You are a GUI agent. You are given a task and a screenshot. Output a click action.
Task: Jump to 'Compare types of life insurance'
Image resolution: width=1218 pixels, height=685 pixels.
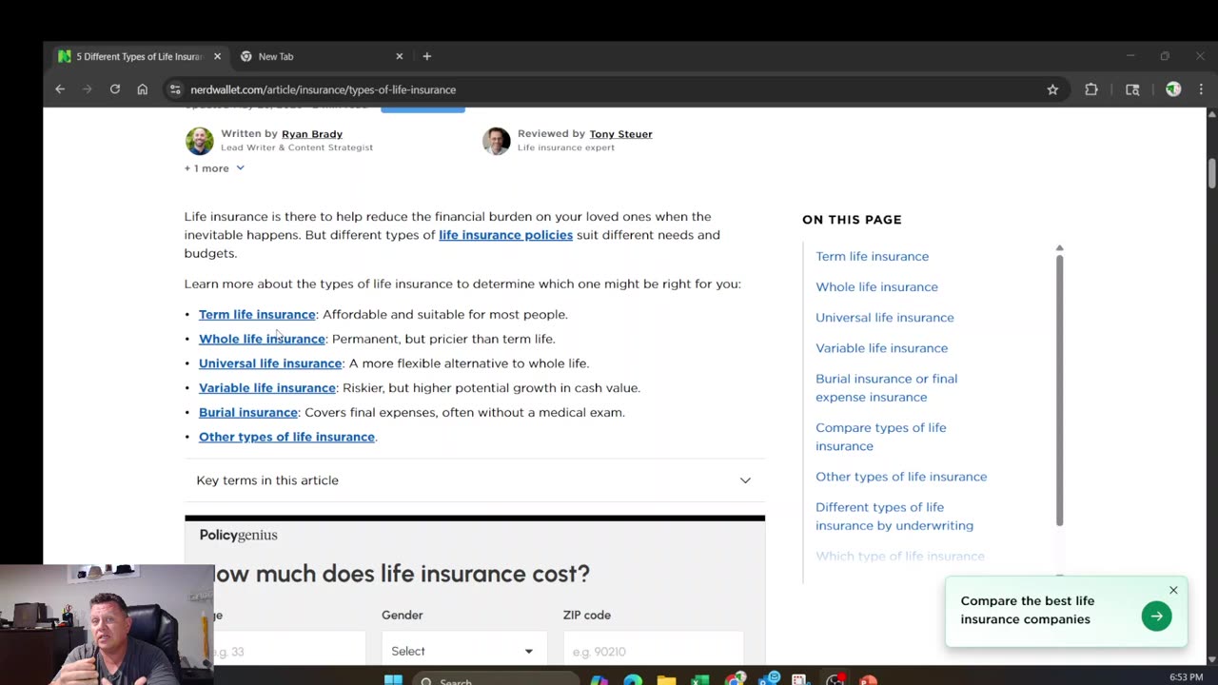point(880,437)
